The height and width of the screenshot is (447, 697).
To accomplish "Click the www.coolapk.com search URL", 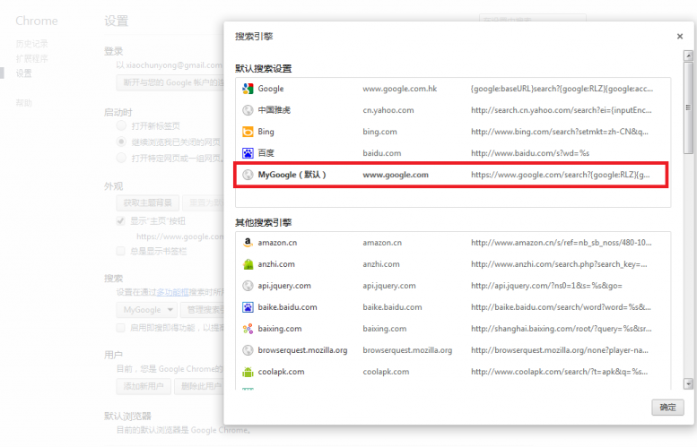I will [x=559, y=372].
